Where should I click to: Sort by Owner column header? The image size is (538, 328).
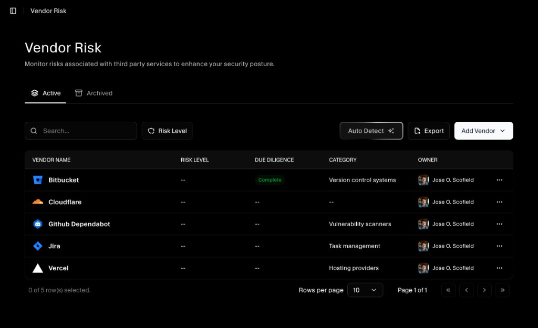pyautogui.click(x=428, y=160)
